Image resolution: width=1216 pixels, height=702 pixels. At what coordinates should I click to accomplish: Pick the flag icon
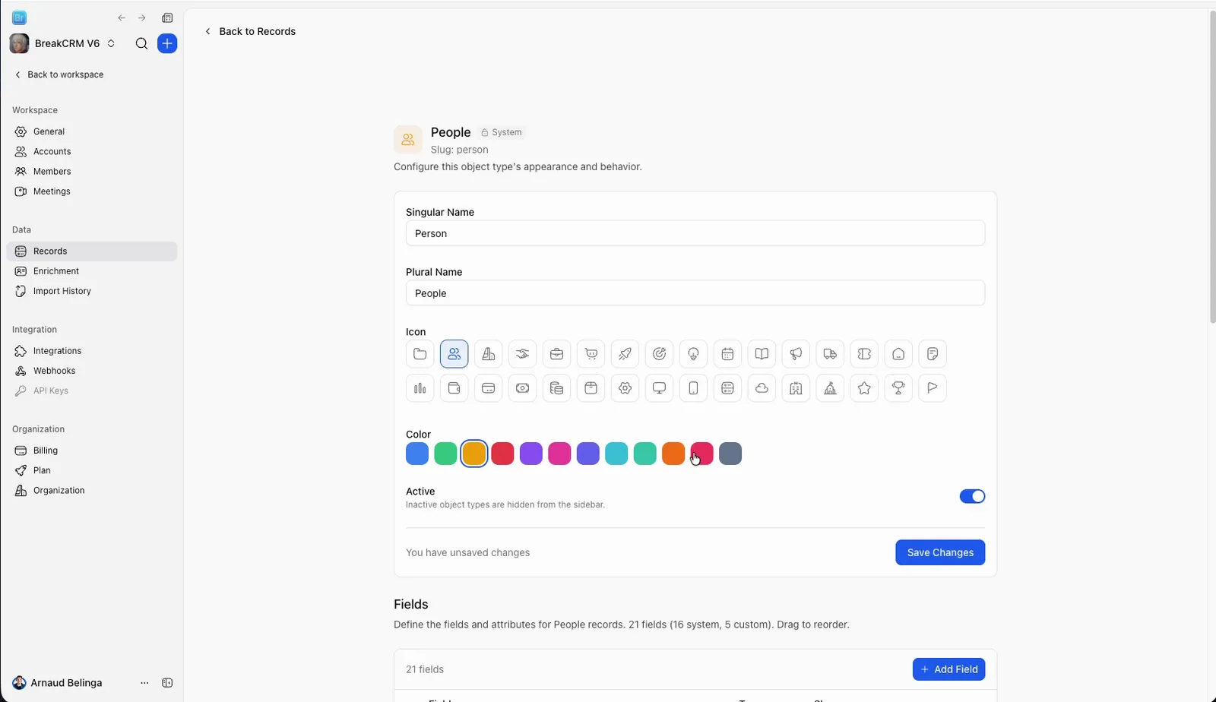click(x=933, y=388)
